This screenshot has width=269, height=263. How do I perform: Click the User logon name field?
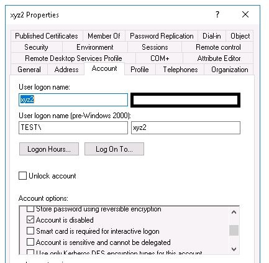[73, 99]
